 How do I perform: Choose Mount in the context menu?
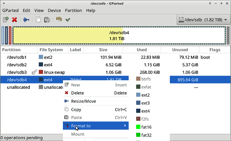click(96, 134)
